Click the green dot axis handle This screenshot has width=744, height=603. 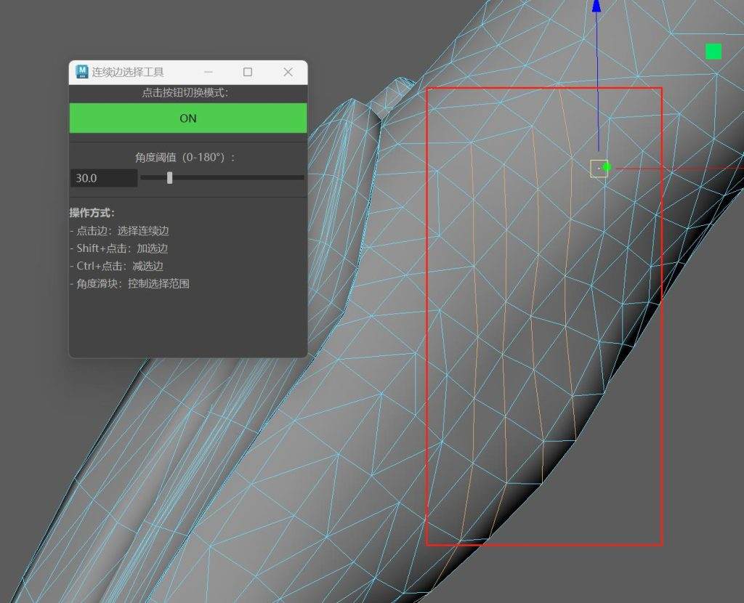(x=607, y=167)
